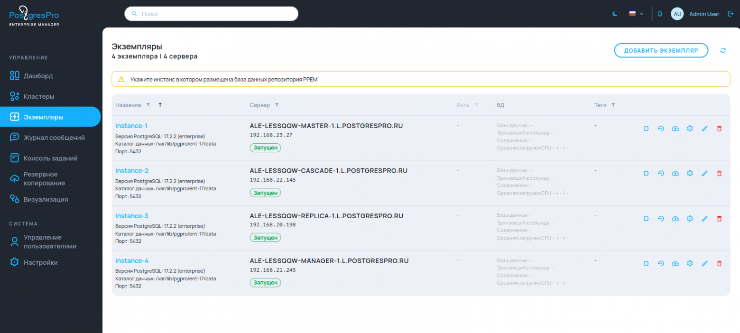Image resolution: width=740 pixels, height=333 pixels.
Task: Open the Instance-4 link
Action: click(x=132, y=261)
